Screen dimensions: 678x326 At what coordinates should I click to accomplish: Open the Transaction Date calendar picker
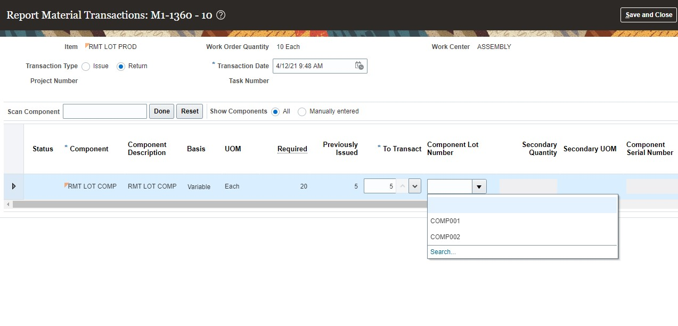[x=360, y=66]
